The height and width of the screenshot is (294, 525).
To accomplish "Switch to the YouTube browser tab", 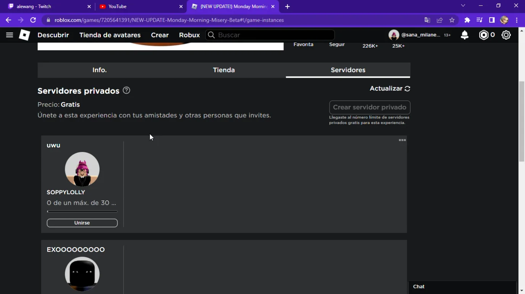I will pos(141,6).
